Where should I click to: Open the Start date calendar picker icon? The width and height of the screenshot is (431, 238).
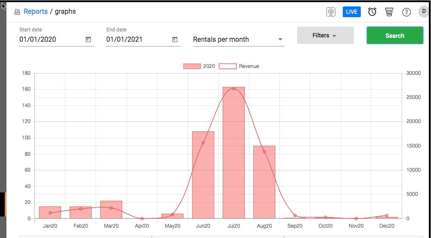click(x=88, y=40)
